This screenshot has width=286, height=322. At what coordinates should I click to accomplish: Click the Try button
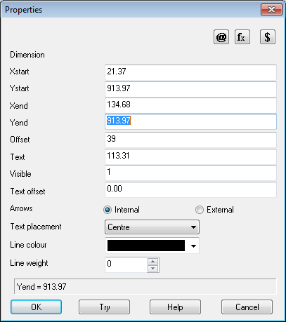point(104,307)
